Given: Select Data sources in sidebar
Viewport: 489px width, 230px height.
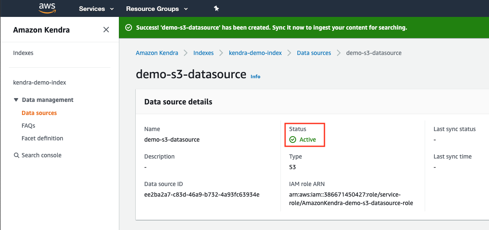Looking at the screenshot, I should click(39, 113).
